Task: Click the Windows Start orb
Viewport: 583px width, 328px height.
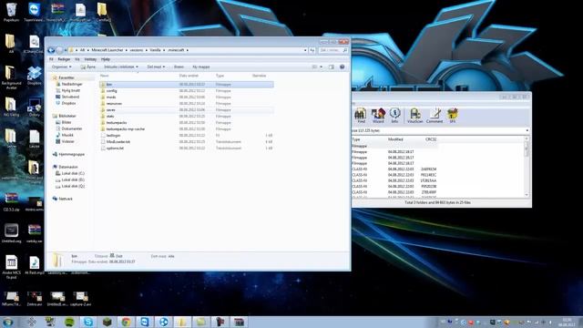Action: [x=8, y=322]
